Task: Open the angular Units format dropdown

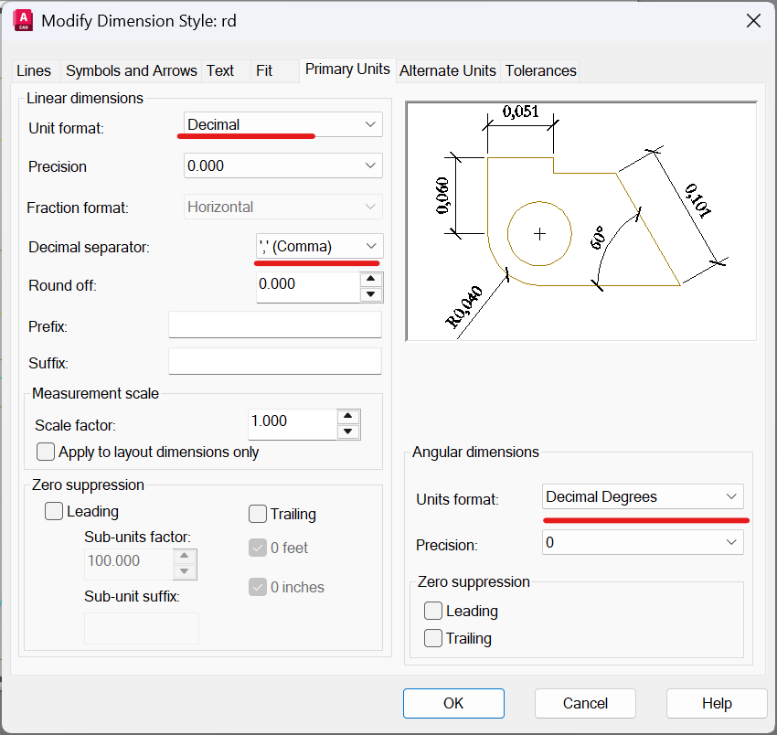Action: pos(642,496)
